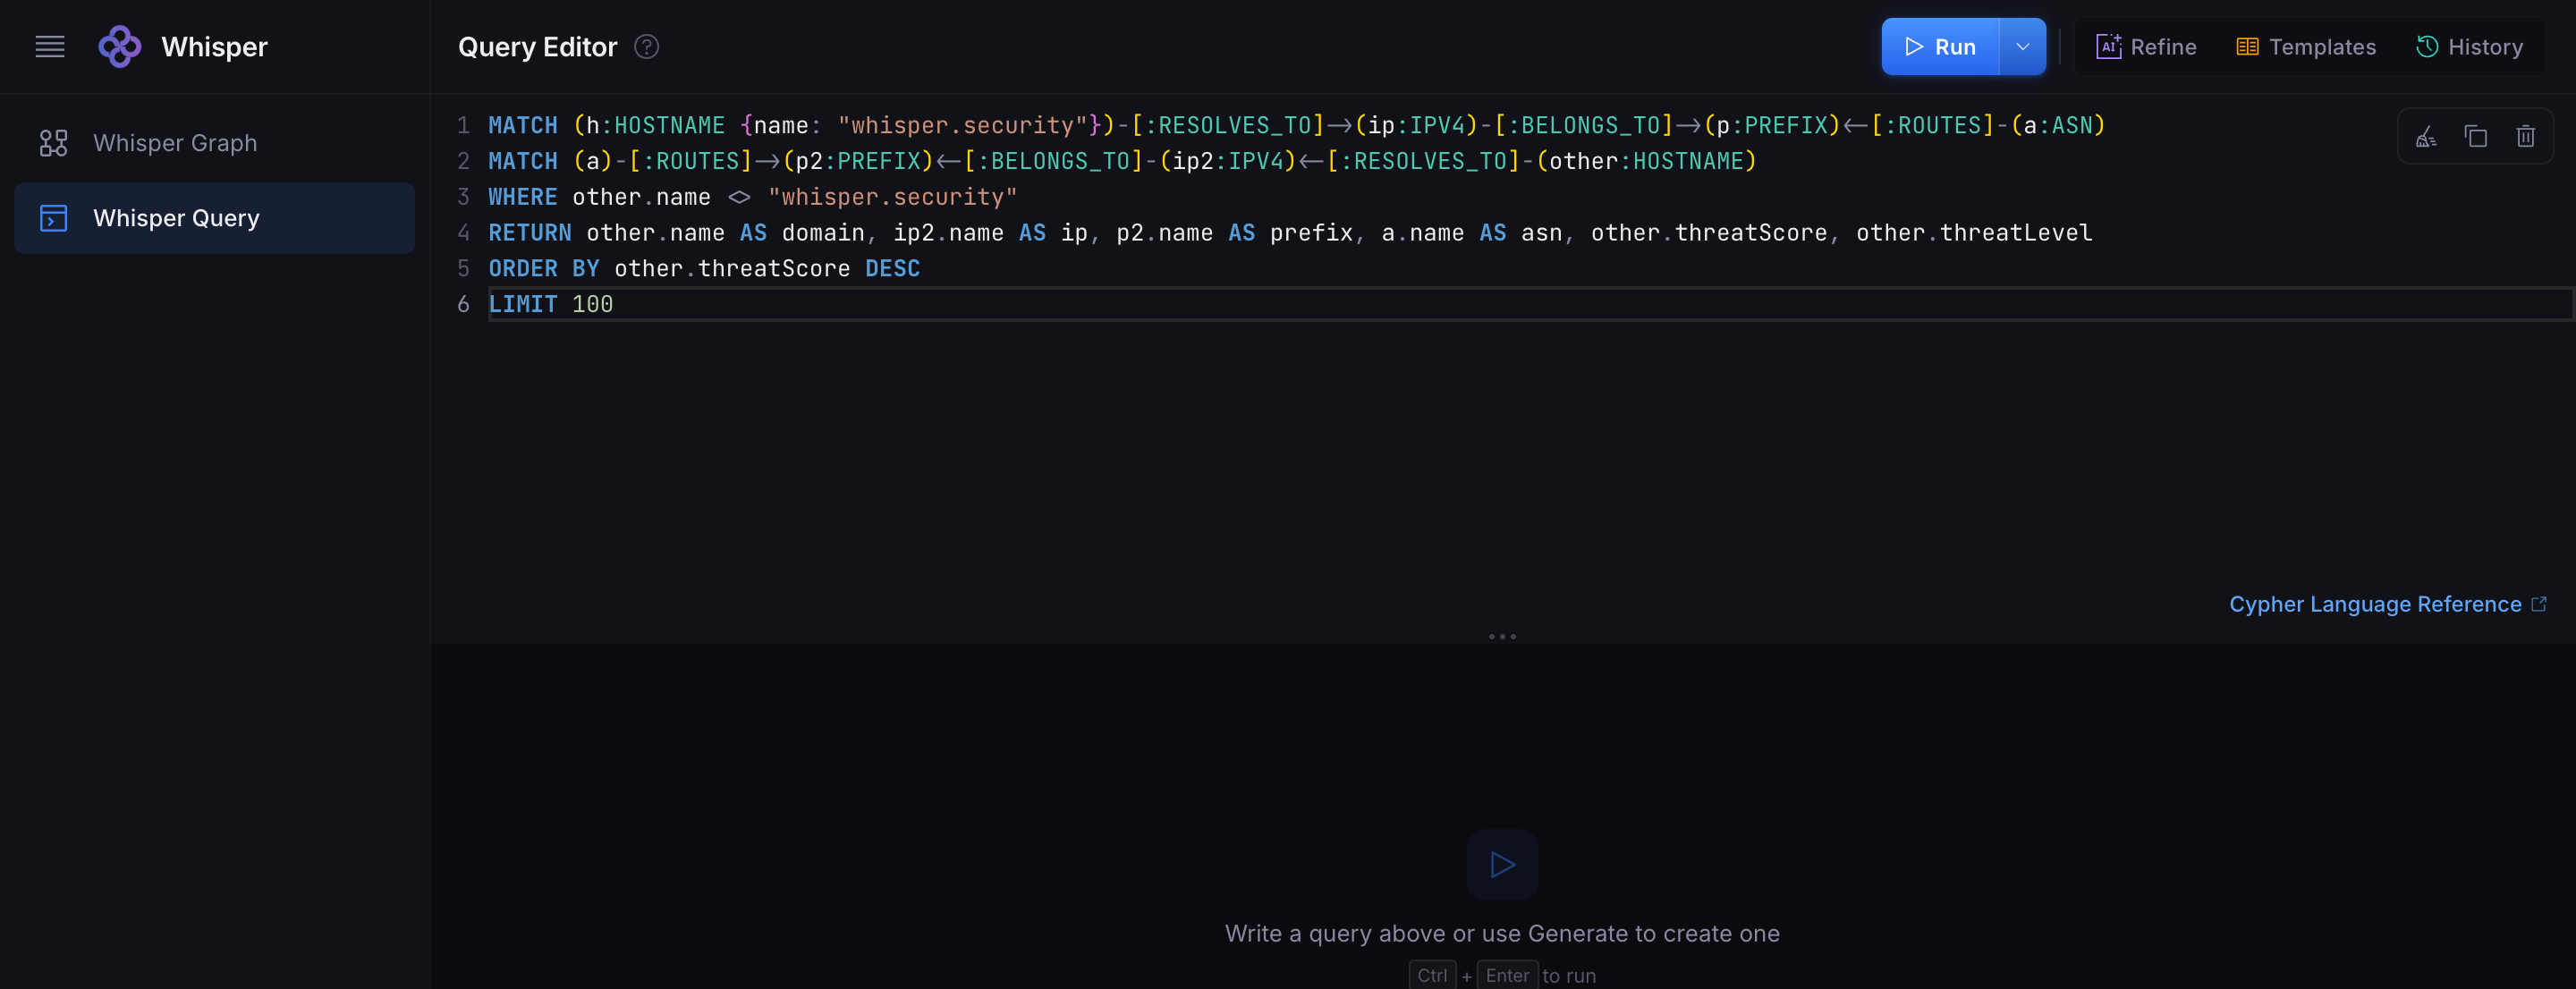Click the Whisper logo
Image resolution: width=2576 pixels, height=989 pixels.
coord(120,46)
